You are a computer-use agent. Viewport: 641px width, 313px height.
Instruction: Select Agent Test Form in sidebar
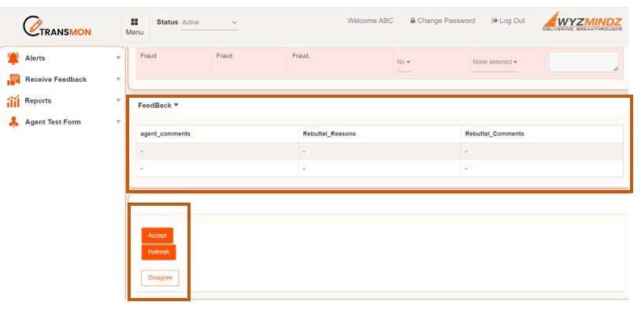(53, 122)
